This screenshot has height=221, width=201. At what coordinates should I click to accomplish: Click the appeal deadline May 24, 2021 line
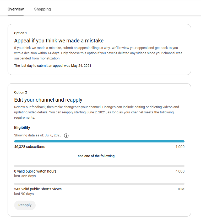[x=53, y=66]
